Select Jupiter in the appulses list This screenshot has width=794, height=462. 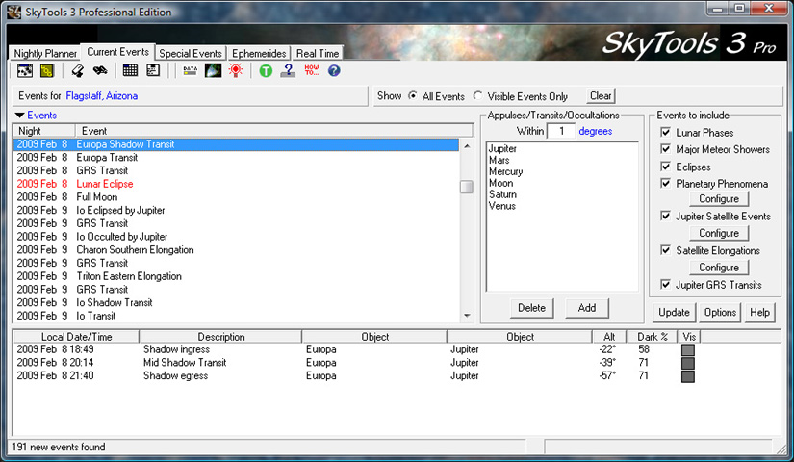[502, 148]
